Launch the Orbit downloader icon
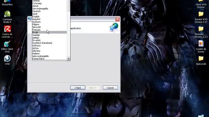 (7, 60)
